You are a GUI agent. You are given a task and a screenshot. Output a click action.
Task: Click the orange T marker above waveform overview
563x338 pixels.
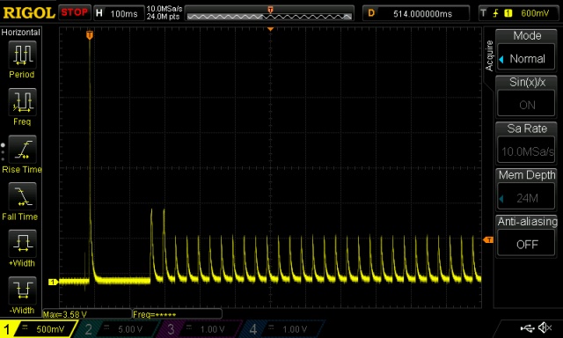point(270,10)
